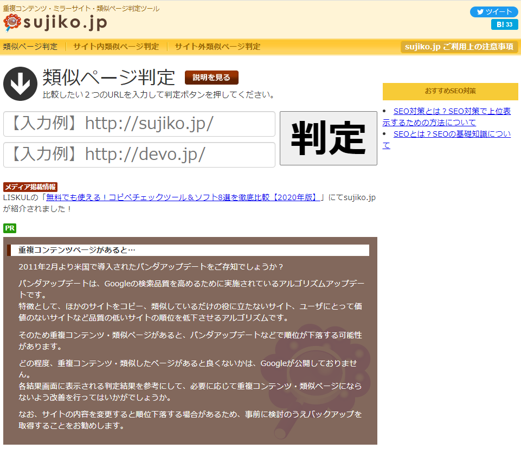
Task: Go to サイト外類似ページ判定 tab
Action: click(217, 47)
